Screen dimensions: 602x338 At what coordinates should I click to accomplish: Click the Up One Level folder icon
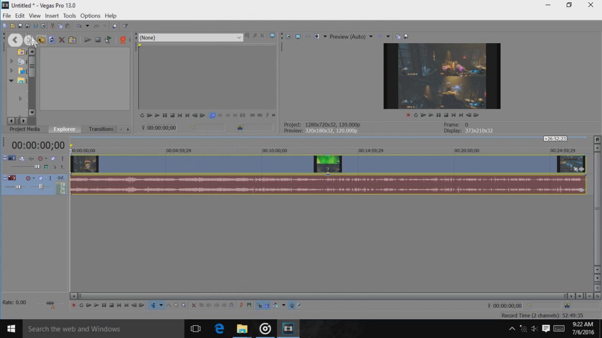41,40
